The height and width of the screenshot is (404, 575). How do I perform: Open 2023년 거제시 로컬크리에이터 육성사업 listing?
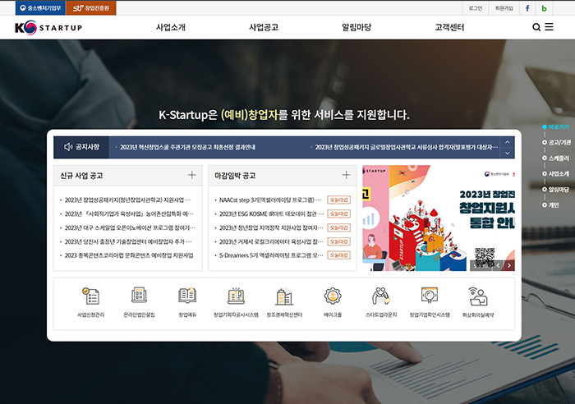click(x=271, y=241)
